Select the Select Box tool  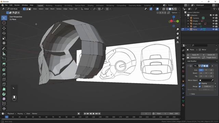[x=4, y=18]
